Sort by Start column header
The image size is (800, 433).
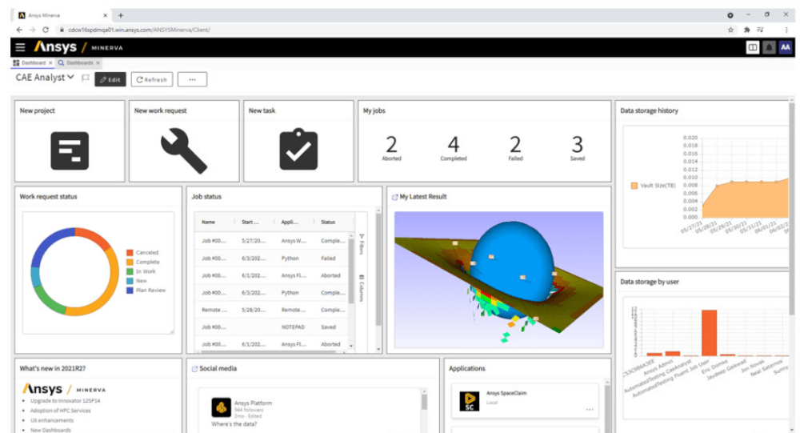point(250,223)
